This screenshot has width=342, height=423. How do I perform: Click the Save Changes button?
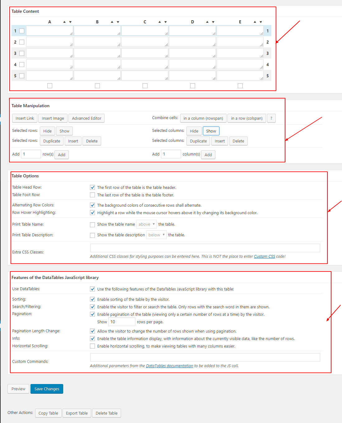click(47, 389)
